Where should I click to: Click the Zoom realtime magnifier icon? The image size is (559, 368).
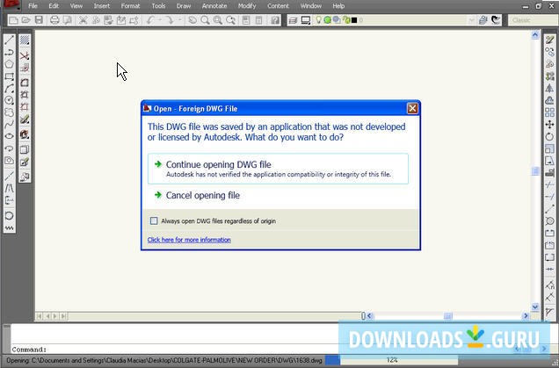click(205, 20)
